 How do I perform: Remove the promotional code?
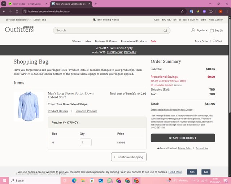tap(178, 85)
